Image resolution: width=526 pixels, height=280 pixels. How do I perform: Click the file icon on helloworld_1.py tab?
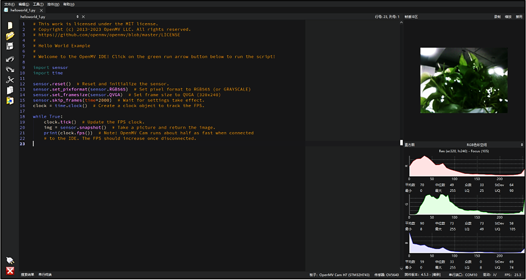coord(6,10)
